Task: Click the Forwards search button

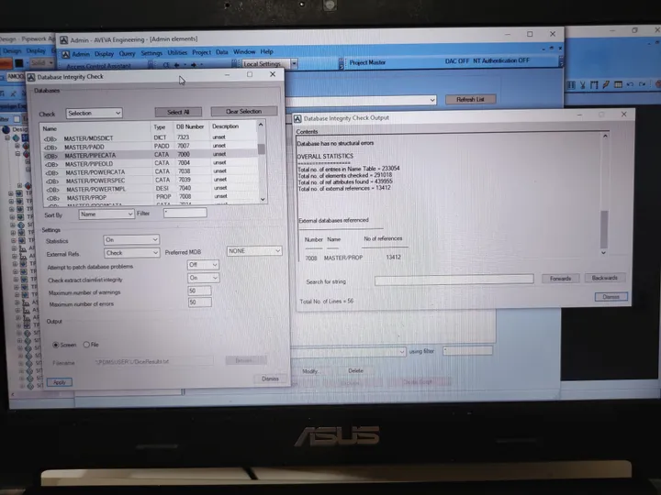Action: [560, 279]
